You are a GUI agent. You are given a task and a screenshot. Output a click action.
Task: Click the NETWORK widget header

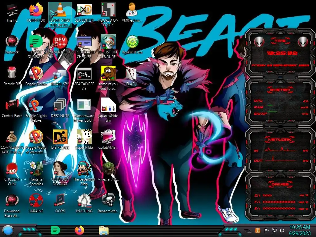coord(280,139)
